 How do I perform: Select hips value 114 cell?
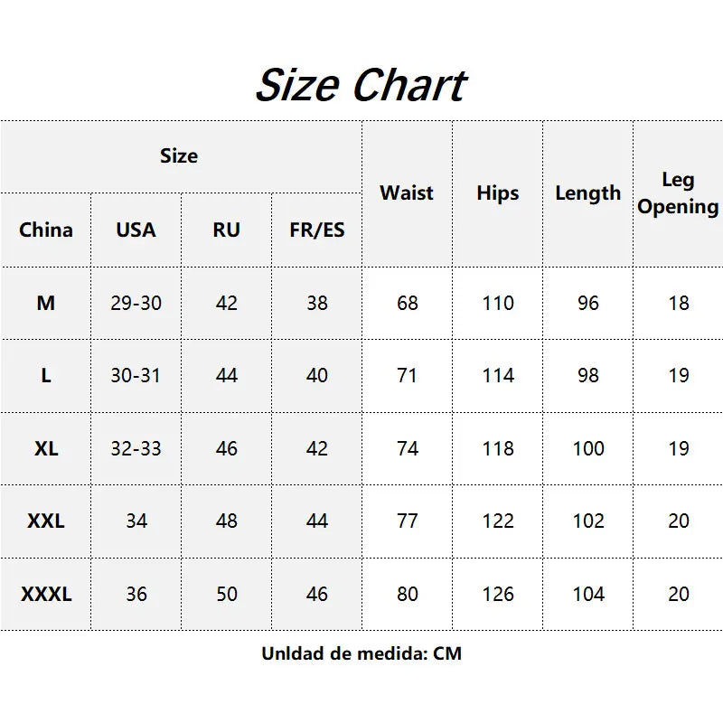pos(498,375)
